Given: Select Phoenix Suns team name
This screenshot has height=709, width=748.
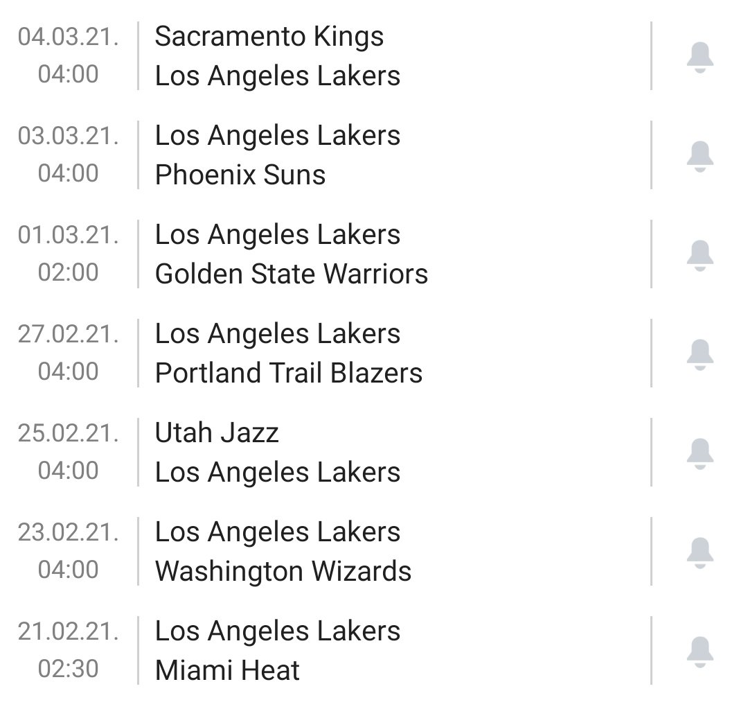Looking at the screenshot, I should point(240,175).
